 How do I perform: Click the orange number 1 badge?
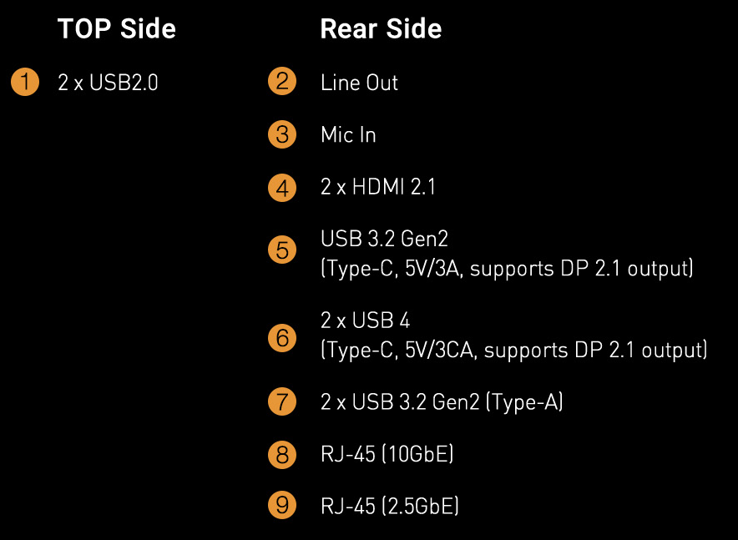pos(25,83)
